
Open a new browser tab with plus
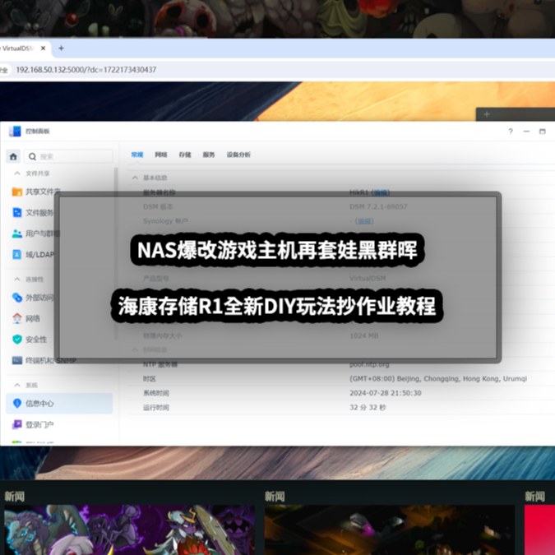[x=61, y=49]
